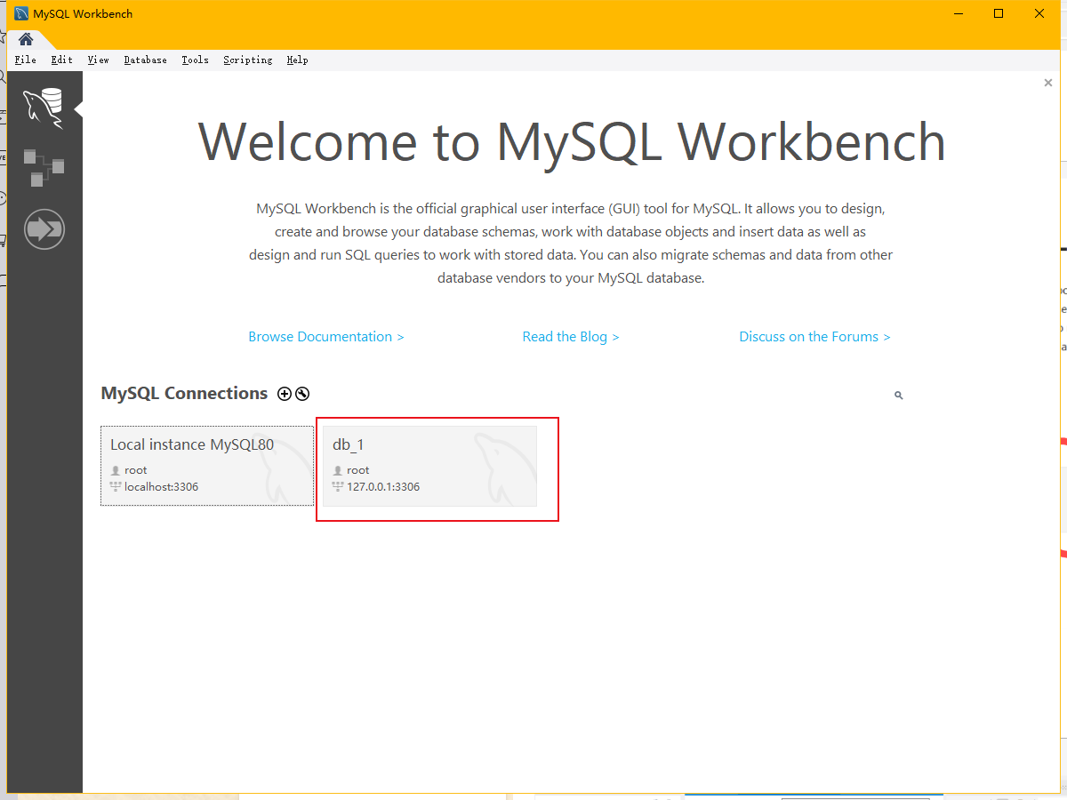Minimize the MySQL Workbench window
Viewport: 1067px width, 800px height.
click(x=958, y=13)
